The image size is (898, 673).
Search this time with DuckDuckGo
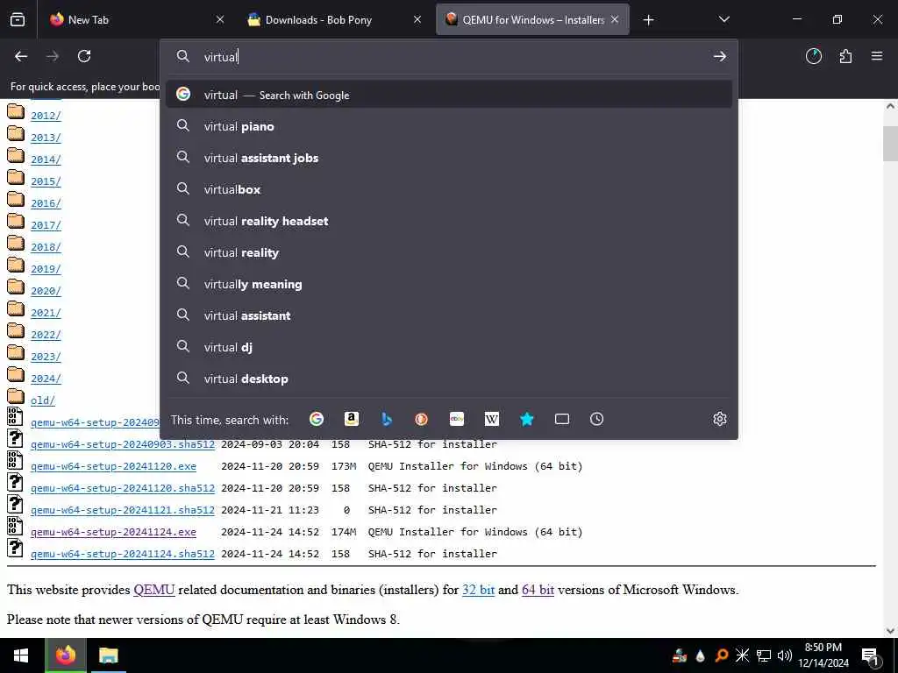pos(422,419)
